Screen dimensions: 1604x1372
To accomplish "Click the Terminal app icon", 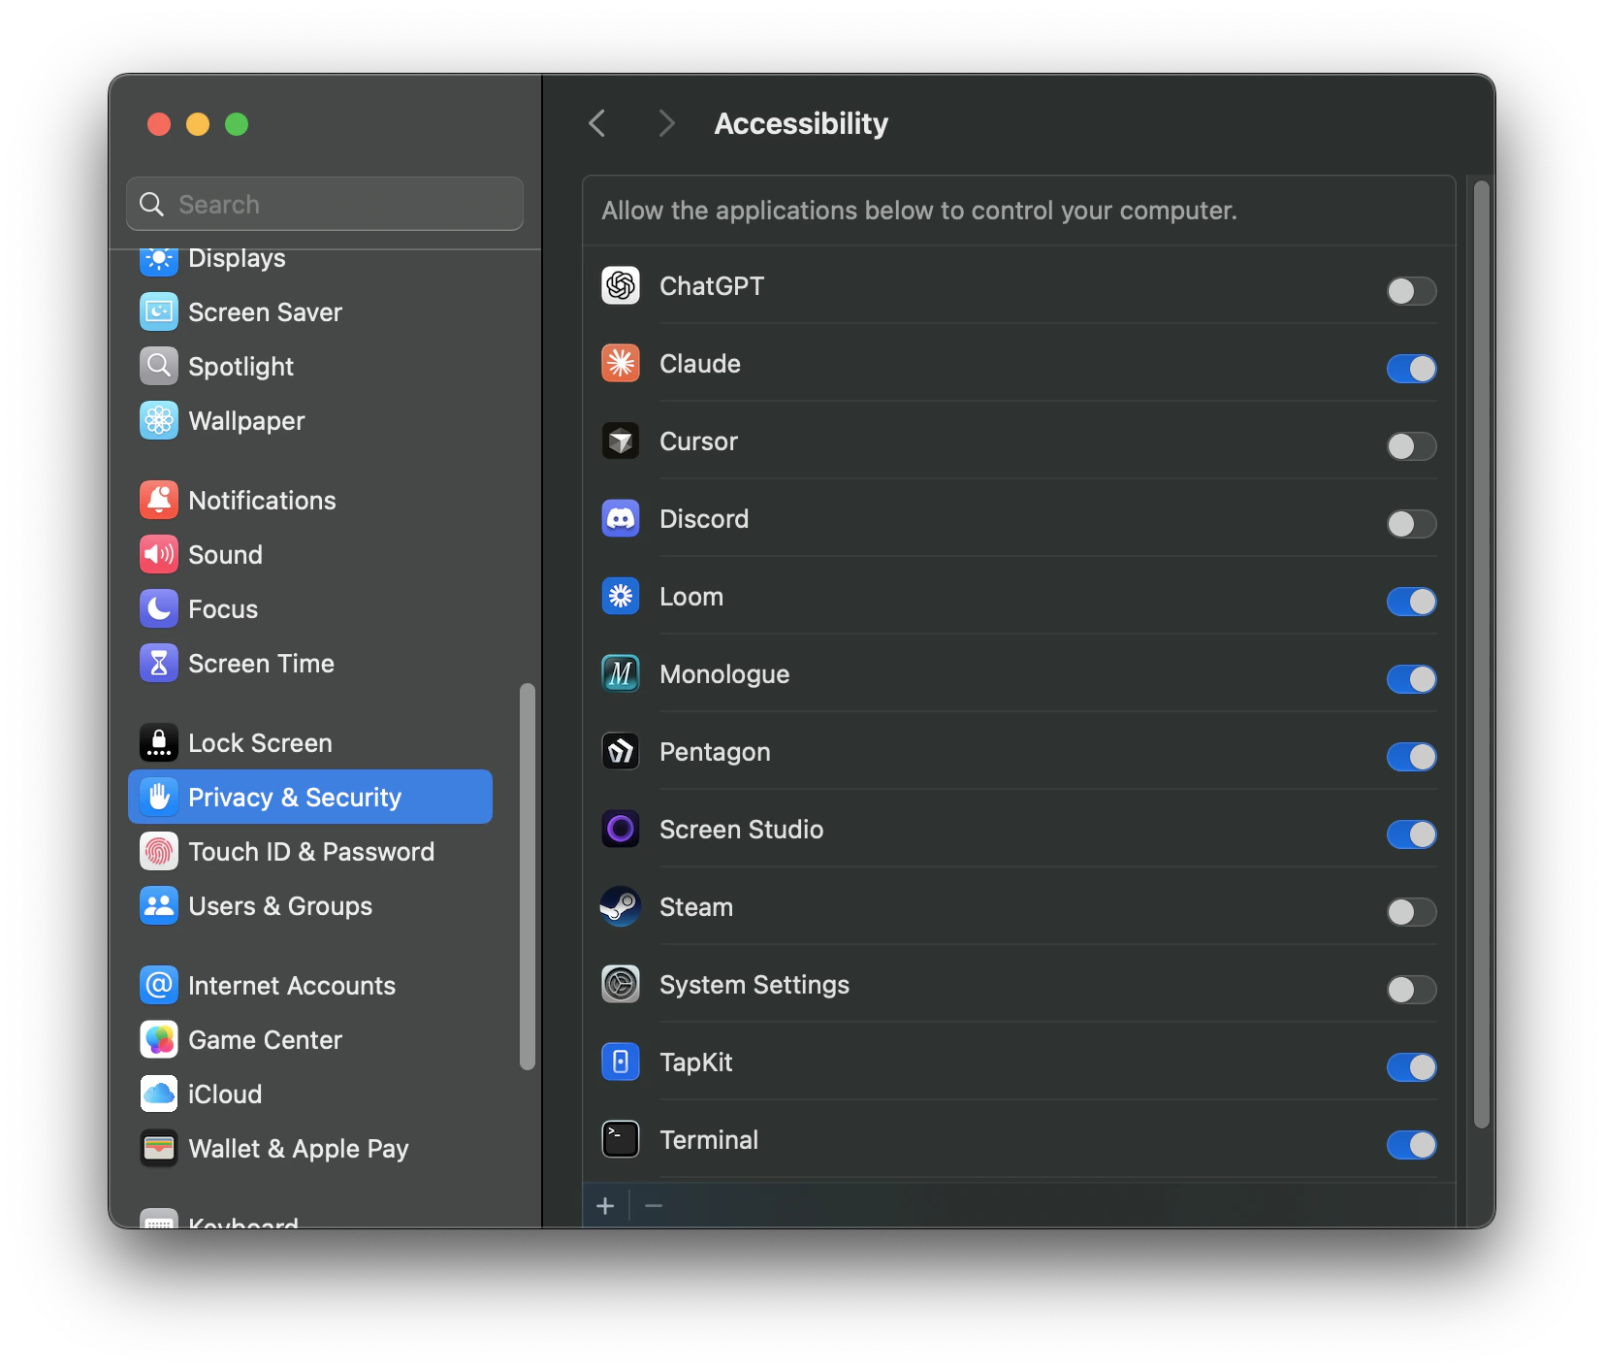I will [x=621, y=1139].
